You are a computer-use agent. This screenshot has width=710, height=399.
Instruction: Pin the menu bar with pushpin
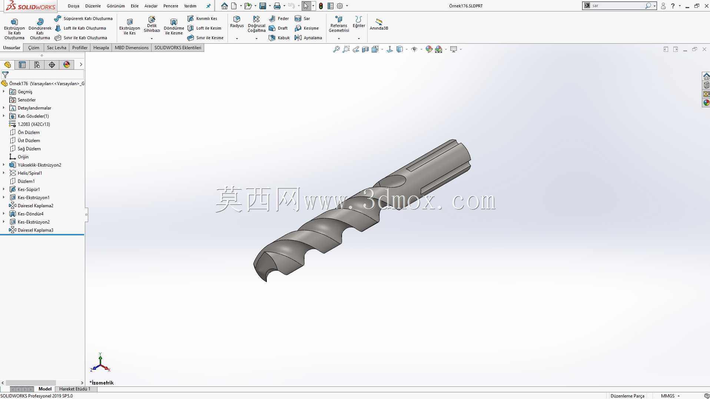point(208,6)
